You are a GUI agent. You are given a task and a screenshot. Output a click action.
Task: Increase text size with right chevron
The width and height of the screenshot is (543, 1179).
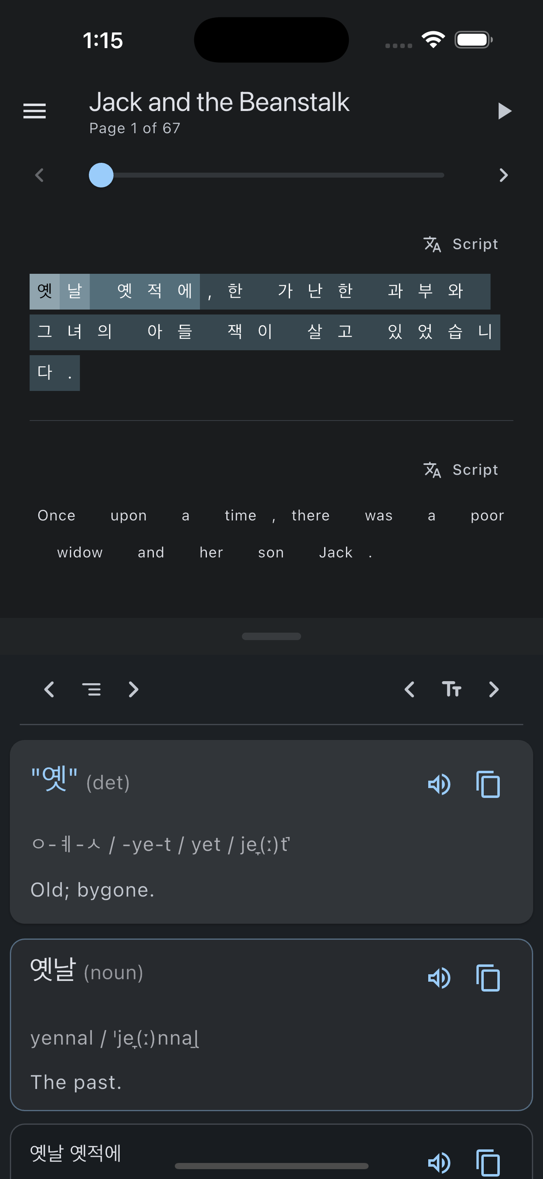494,689
